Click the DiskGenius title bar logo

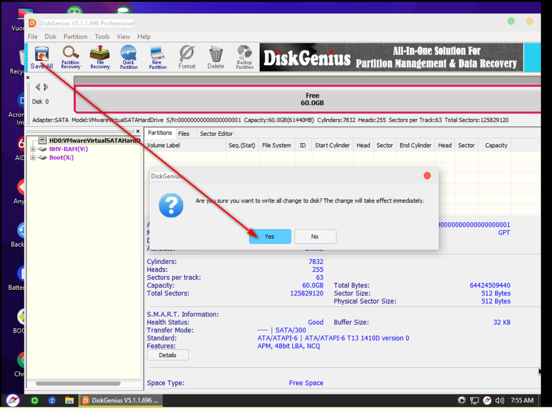click(x=32, y=23)
